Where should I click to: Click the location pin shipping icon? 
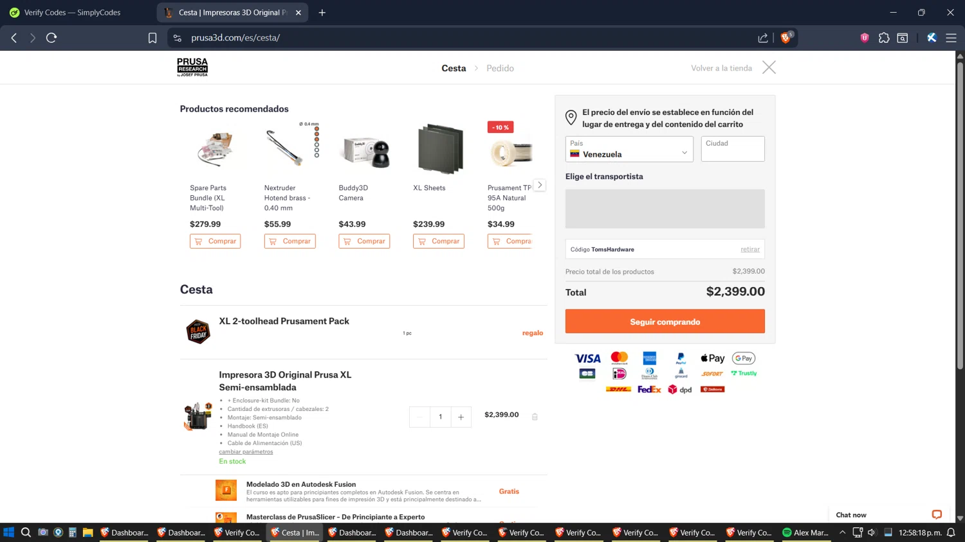[571, 118]
